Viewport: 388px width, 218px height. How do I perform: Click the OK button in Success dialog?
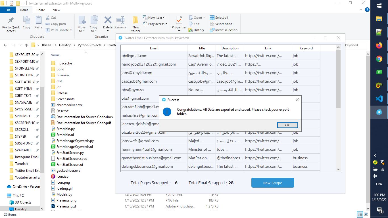tap(287, 125)
